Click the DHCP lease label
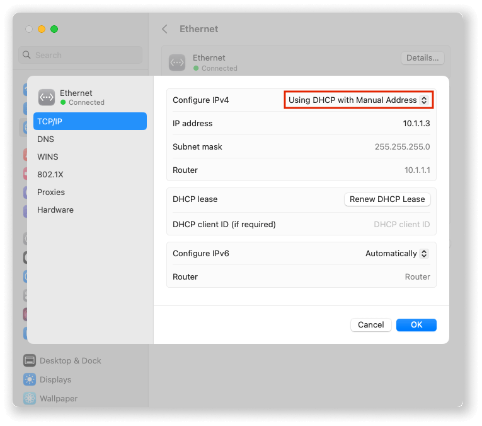This screenshot has width=482, height=426. point(195,199)
